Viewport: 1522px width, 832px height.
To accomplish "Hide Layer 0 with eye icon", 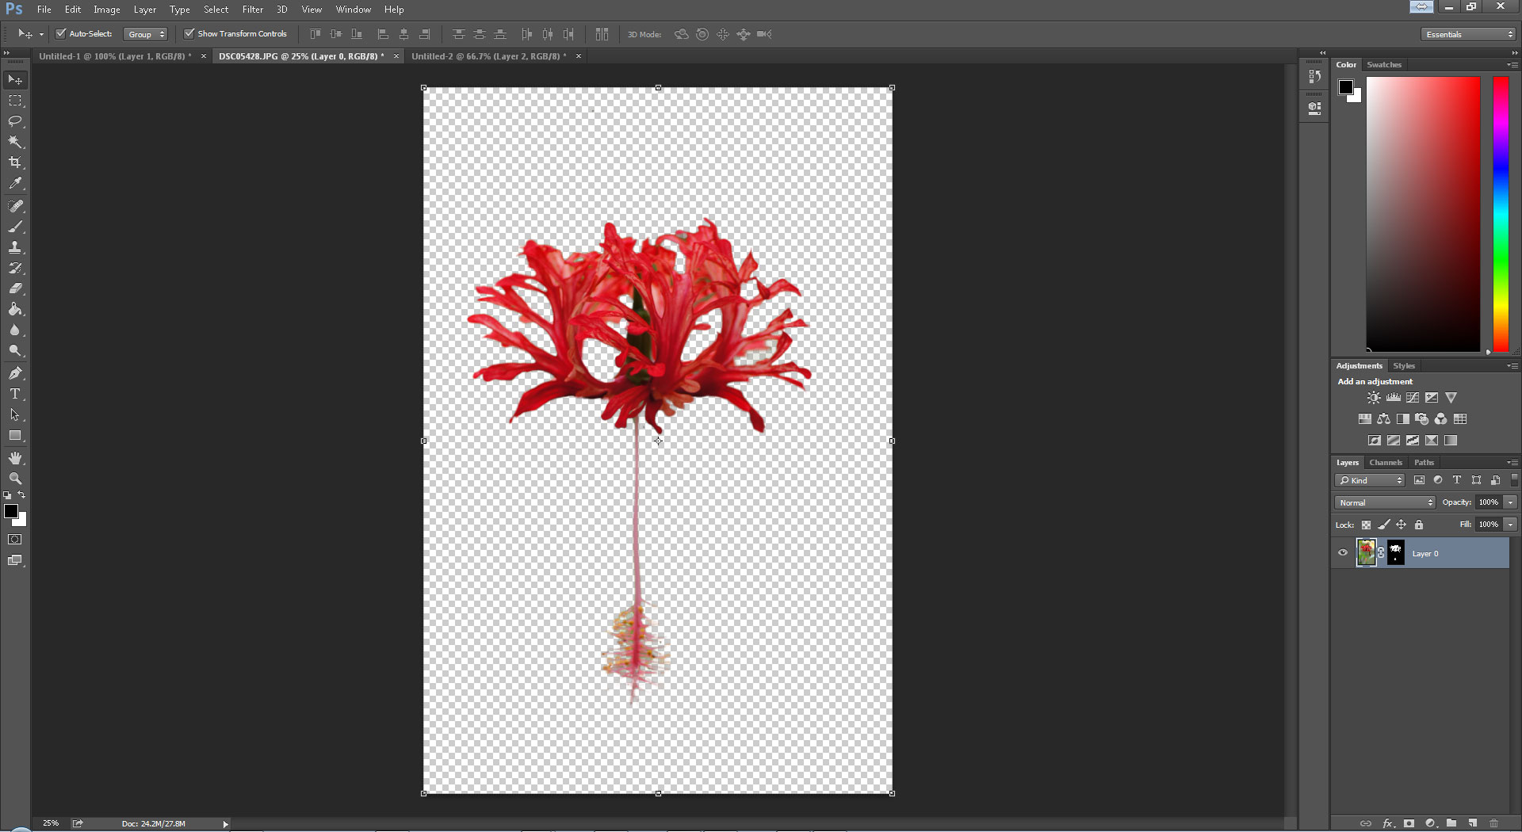I will point(1343,553).
